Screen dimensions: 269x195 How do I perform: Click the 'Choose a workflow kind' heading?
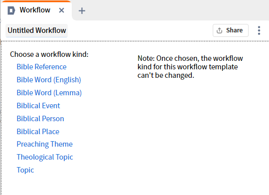pos(49,54)
